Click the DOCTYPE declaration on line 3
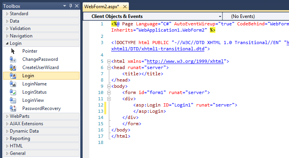Screen dimensions: 289x158 200,43
